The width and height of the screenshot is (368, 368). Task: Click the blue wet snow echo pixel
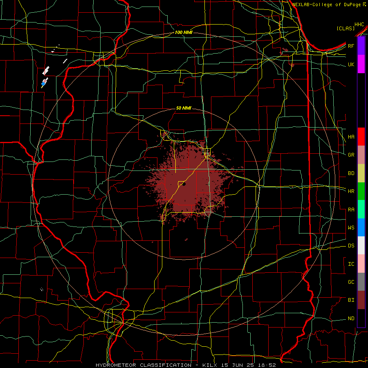tap(43, 83)
